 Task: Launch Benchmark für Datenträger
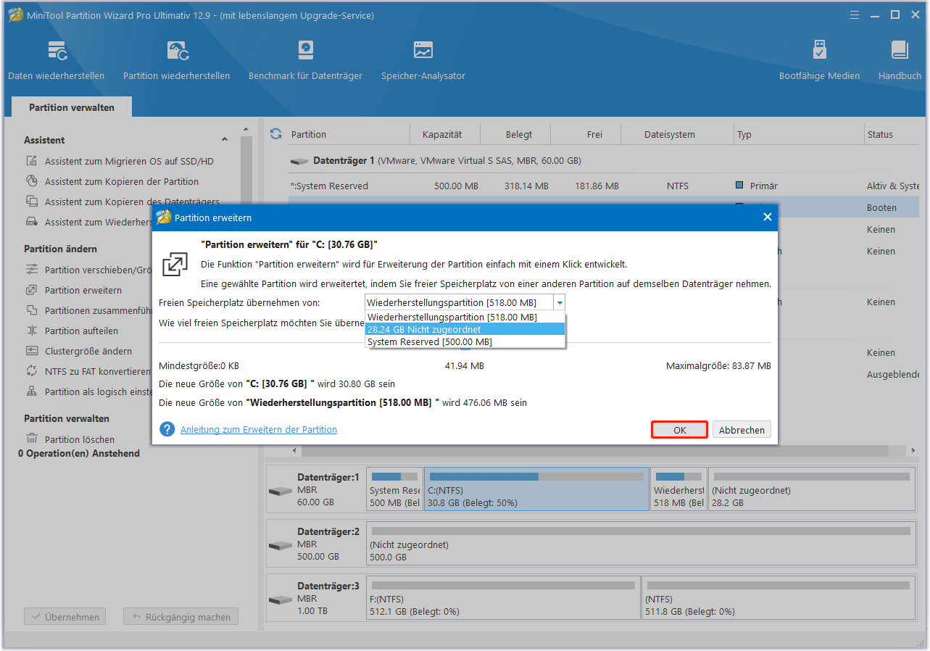coord(305,59)
